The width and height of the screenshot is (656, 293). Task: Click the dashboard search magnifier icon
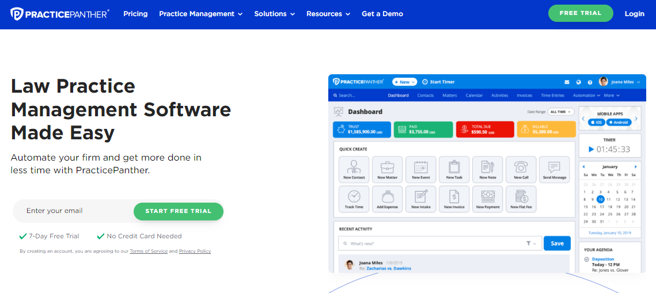[x=335, y=96]
